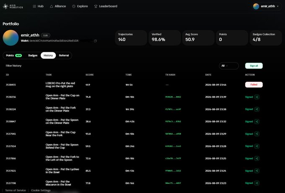The image size is (285, 193).
Task: Click the score 93.8 cell
Action: 88,134
